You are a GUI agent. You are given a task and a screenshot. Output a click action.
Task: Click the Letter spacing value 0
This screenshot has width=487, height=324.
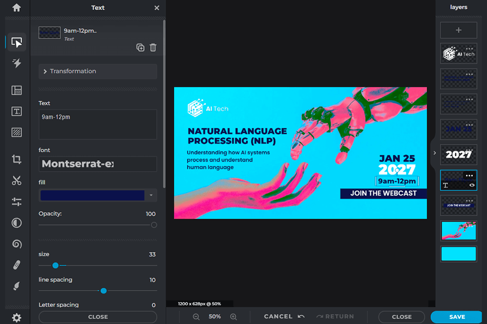tap(153, 305)
